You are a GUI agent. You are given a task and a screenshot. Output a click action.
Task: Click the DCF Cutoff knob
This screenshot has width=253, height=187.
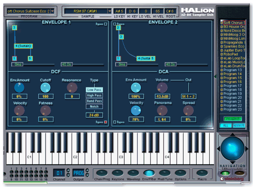[x=45, y=87]
